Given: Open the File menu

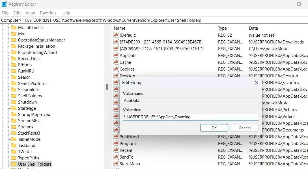Looking at the screenshot, I should pos(5,13).
